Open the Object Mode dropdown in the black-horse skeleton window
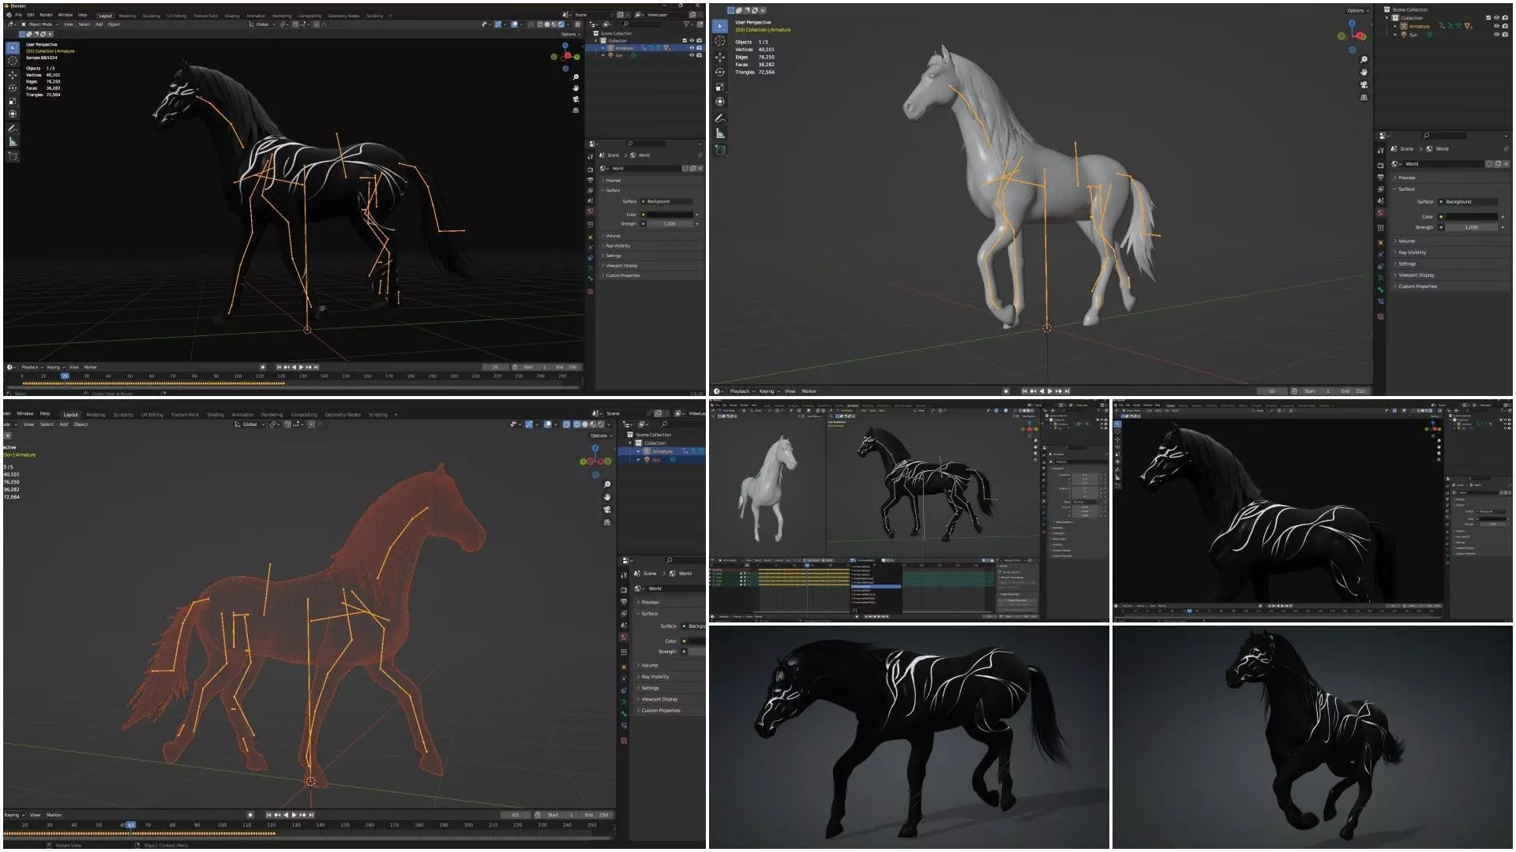Screen dimensions: 1516x852 click(40, 24)
